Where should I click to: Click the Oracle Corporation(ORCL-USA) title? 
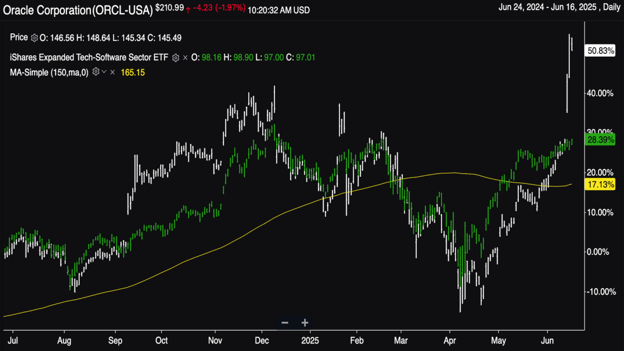click(77, 9)
